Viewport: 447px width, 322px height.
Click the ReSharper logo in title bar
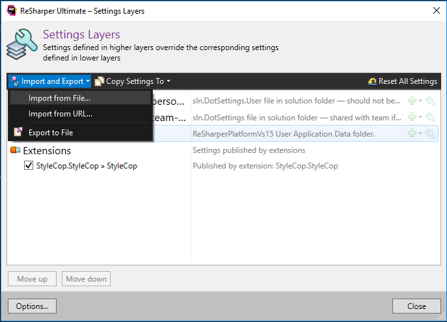coord(12,10)
